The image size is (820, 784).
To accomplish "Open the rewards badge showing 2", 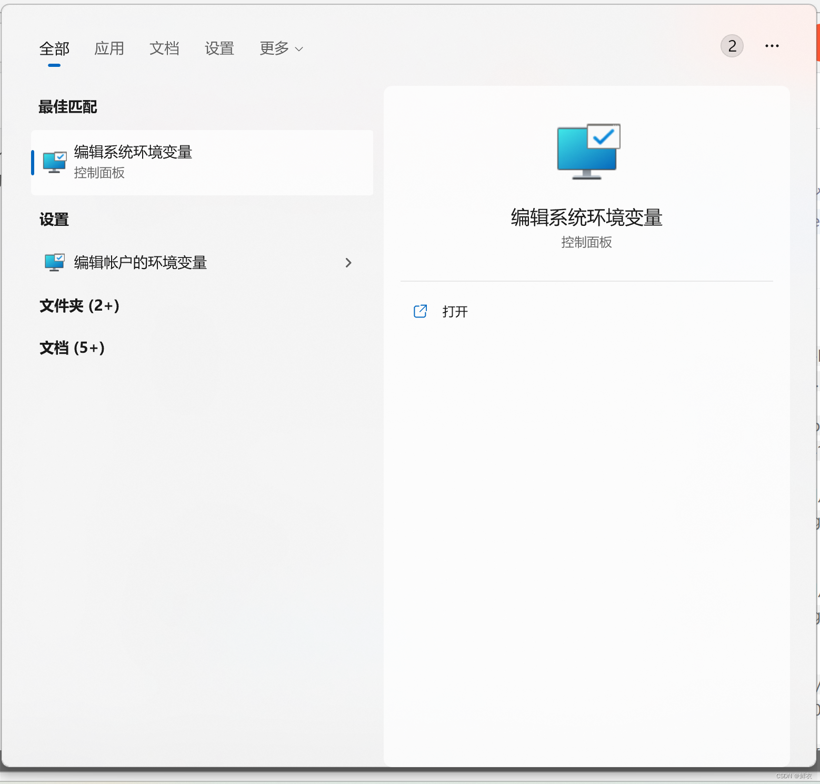I will click(732, 46).
